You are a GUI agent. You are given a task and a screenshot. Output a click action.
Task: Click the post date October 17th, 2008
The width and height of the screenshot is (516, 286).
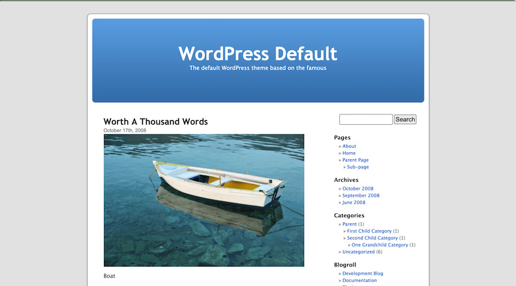click(x=125, y=131)
